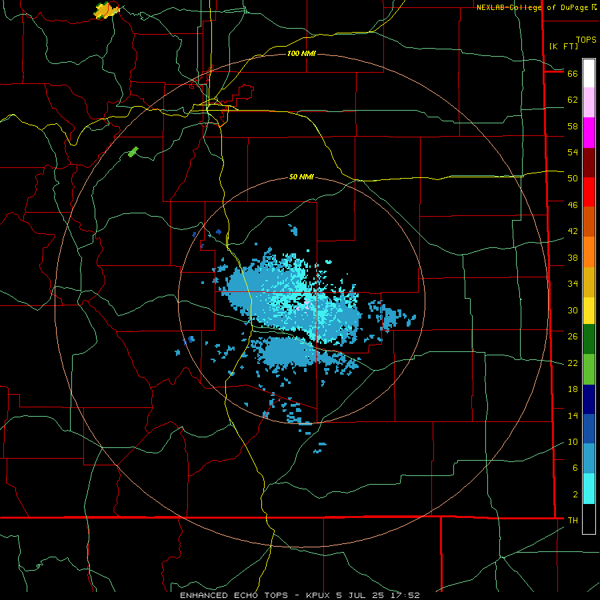
Task: Pick the light pink legend swatch
Action: [x=589, y=103]
